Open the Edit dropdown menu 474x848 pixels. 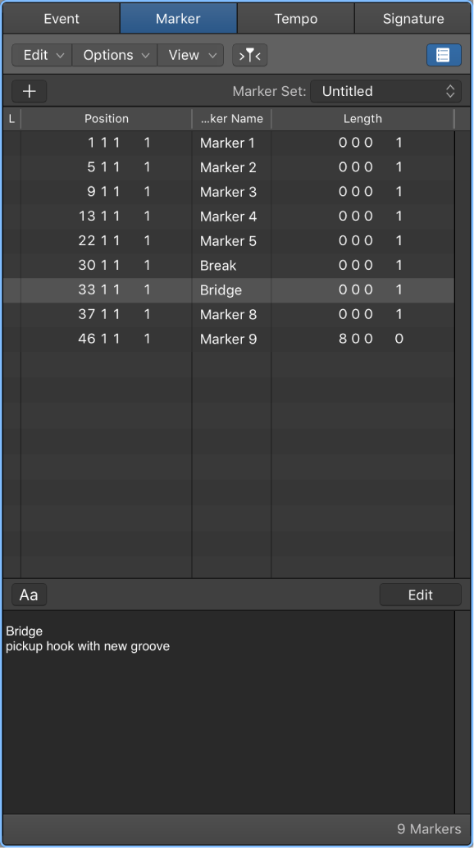41,55
